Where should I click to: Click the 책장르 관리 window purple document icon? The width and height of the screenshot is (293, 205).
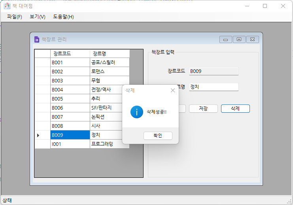37,39
